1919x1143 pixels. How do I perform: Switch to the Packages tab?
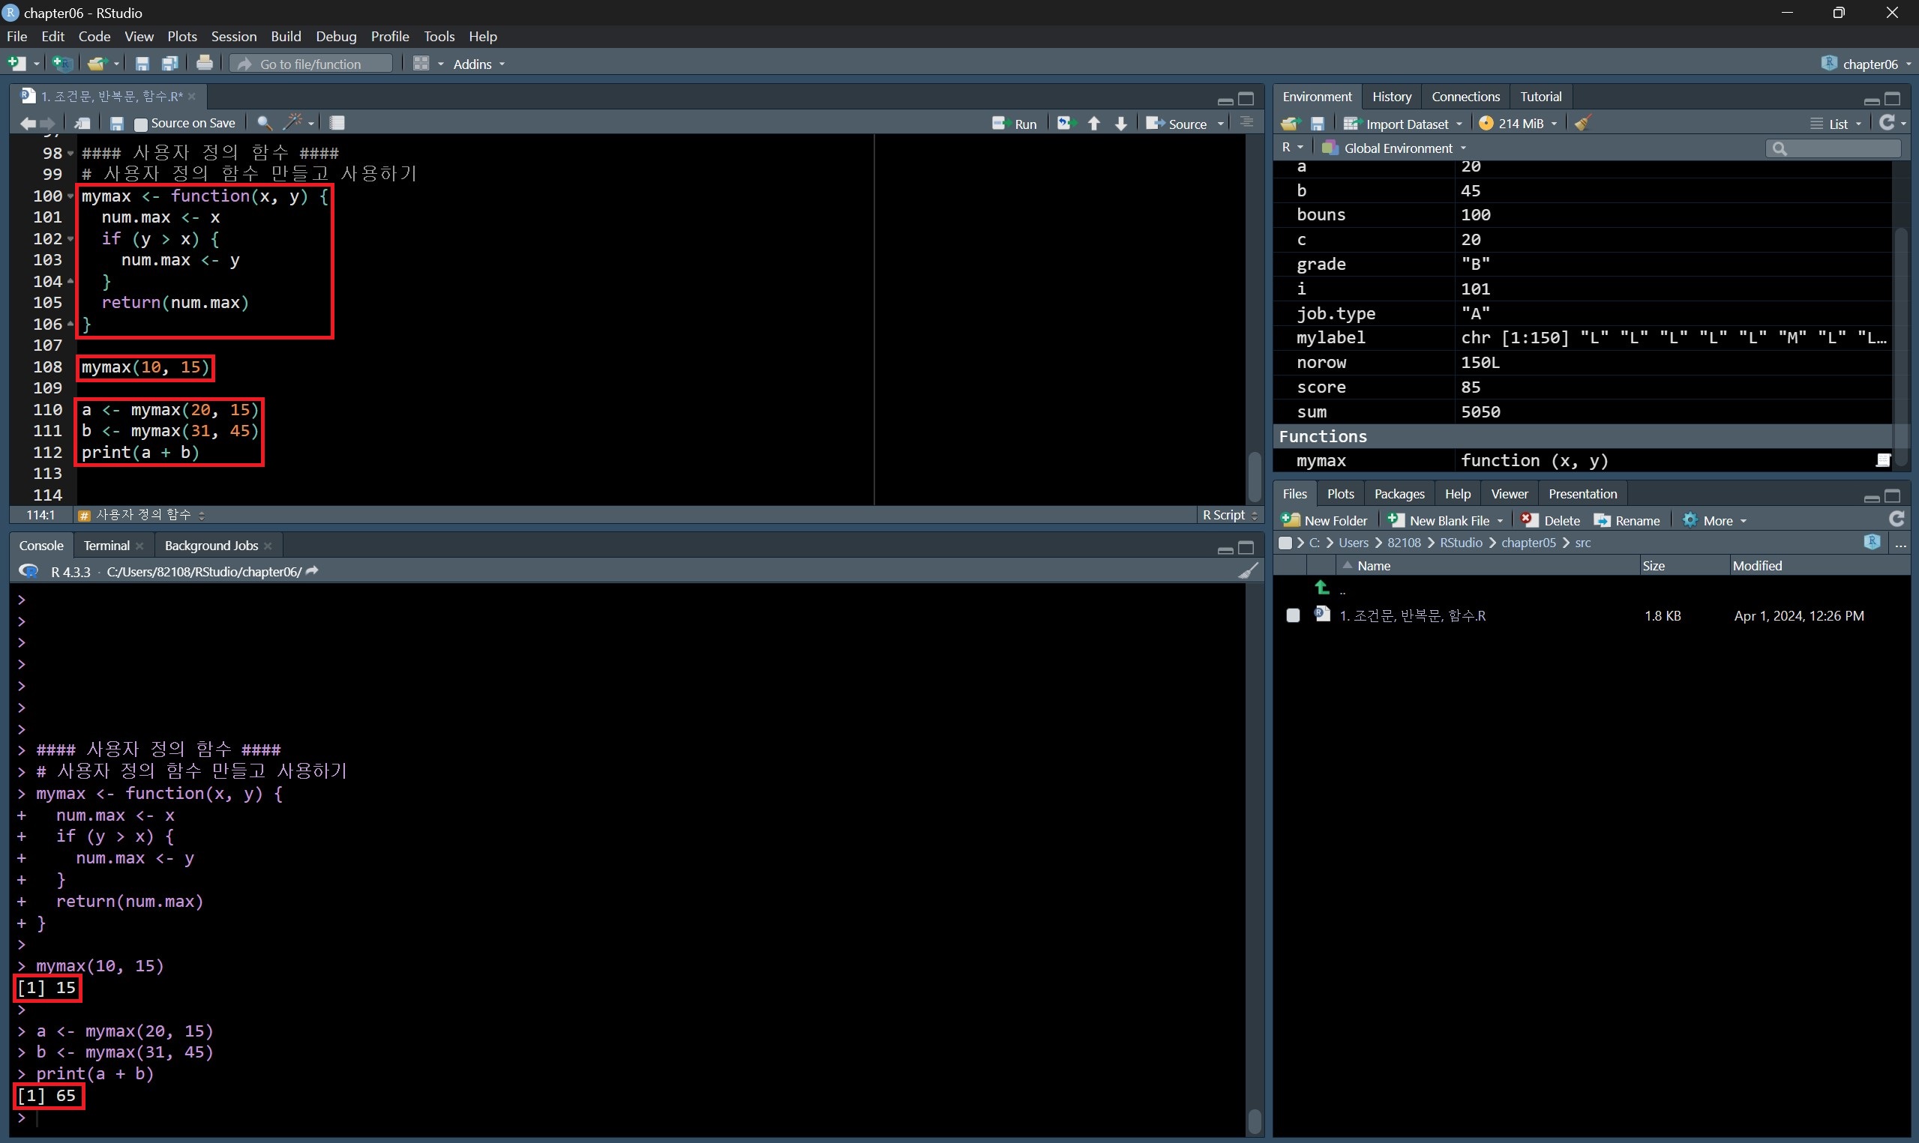click(1399, 494)
